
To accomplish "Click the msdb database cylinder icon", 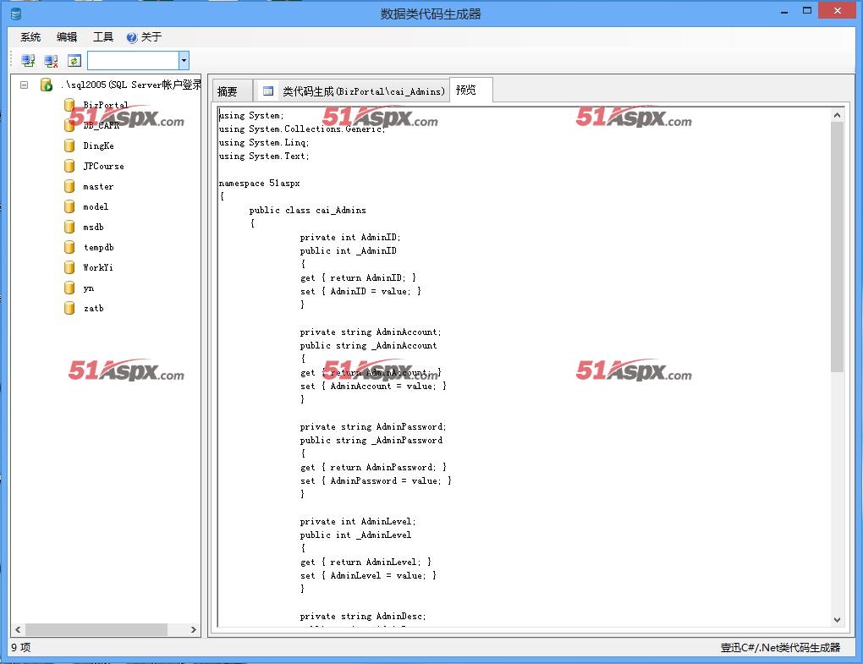I will (x=69, y=227).
